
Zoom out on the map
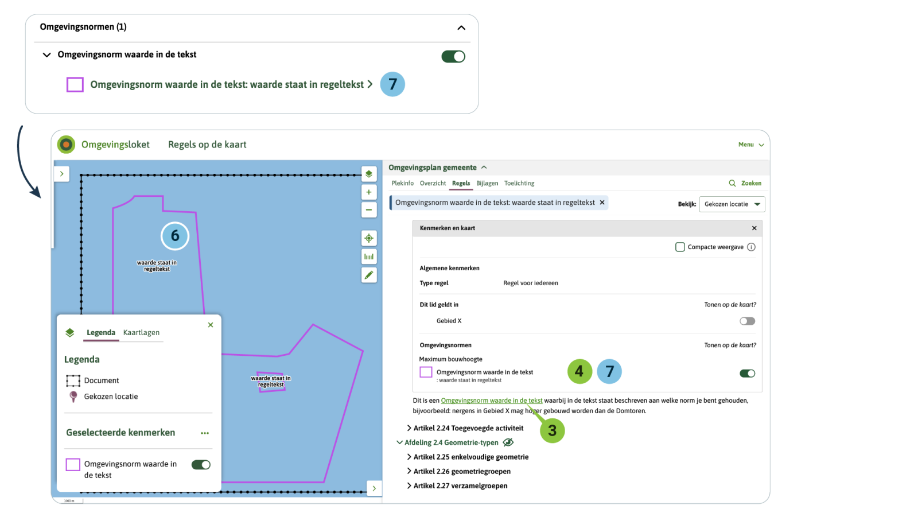(x=368, y=209)
